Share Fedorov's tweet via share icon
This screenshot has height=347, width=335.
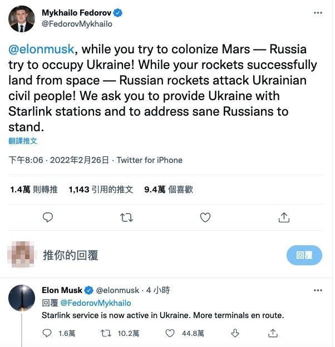tap(284, 217)
